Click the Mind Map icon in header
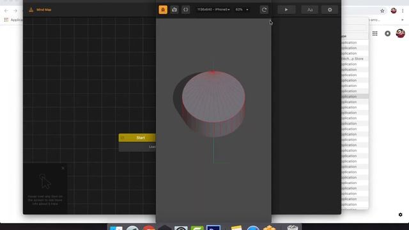This screenshot has width=409, height=230. click(31, 10)
